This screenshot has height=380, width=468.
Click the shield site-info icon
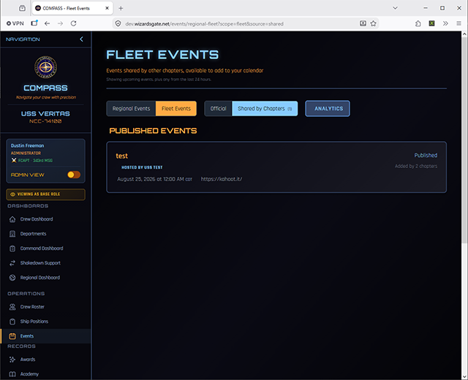[x=118, y=23]
